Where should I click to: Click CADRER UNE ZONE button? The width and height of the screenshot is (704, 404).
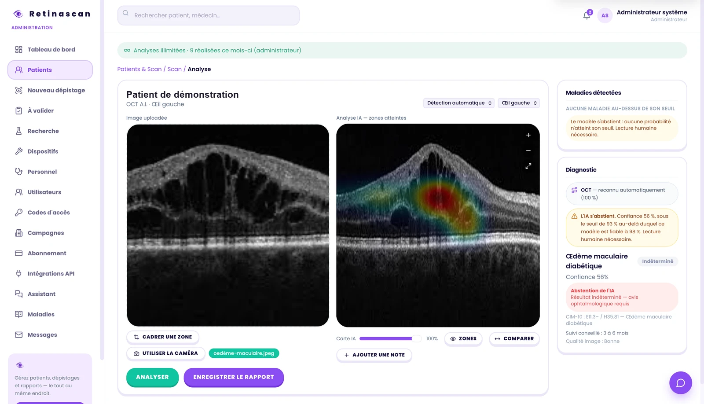(163, 337)
